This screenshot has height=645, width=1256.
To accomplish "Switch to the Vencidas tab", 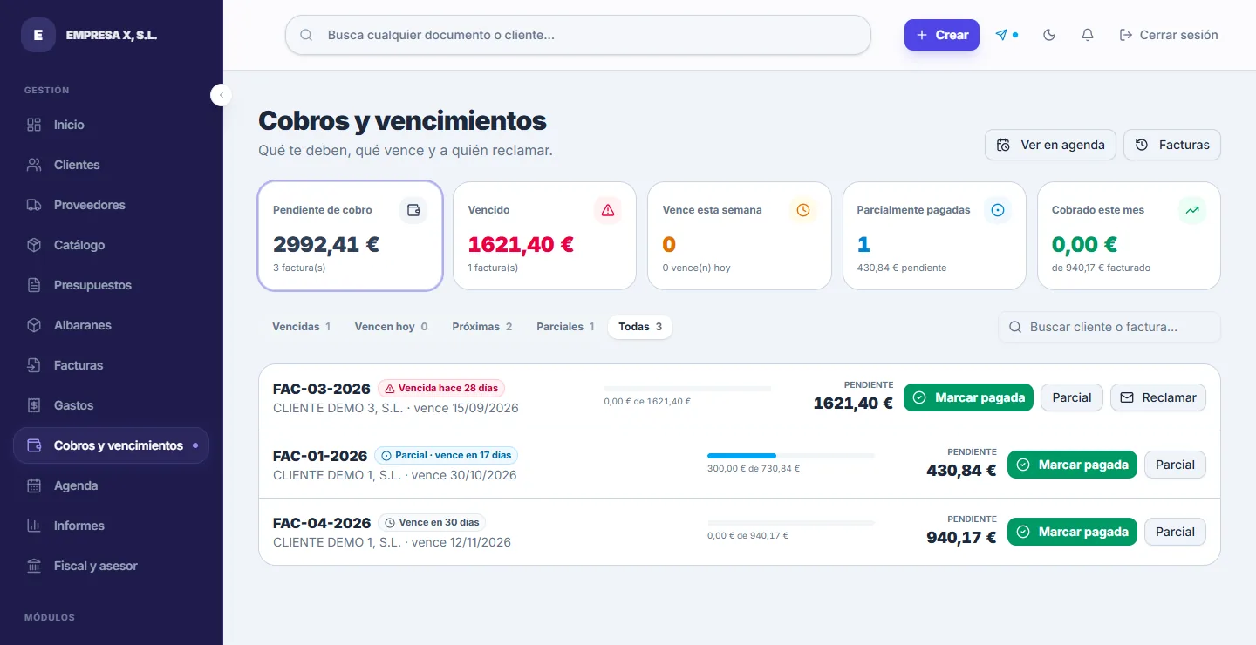I will coord(301,327).
